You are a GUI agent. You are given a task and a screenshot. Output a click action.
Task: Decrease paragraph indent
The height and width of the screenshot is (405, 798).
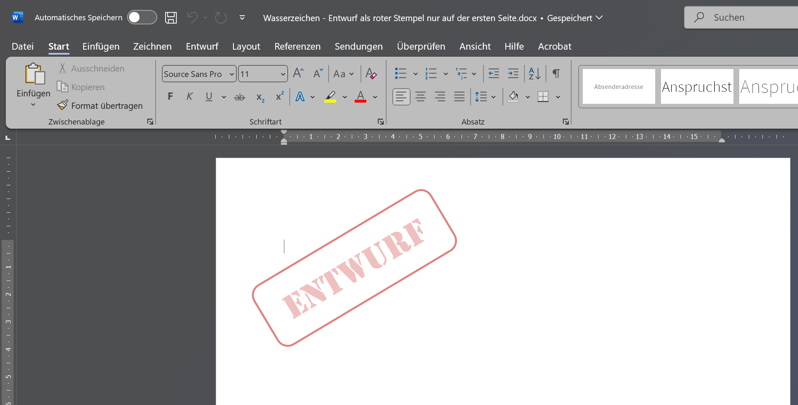coord(494,74)
